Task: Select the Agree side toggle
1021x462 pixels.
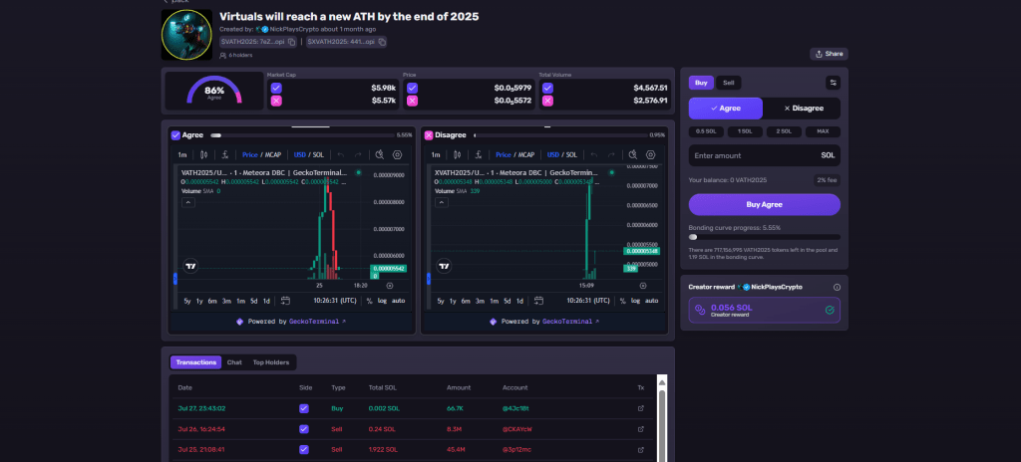Action: point(726,109)
